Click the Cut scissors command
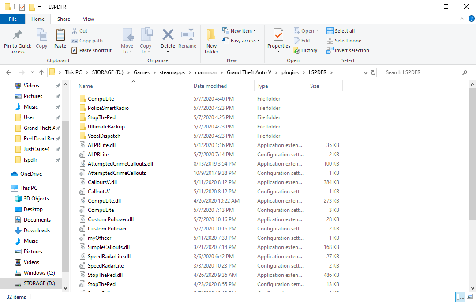 pyautogui.click(x=79, y=31)
